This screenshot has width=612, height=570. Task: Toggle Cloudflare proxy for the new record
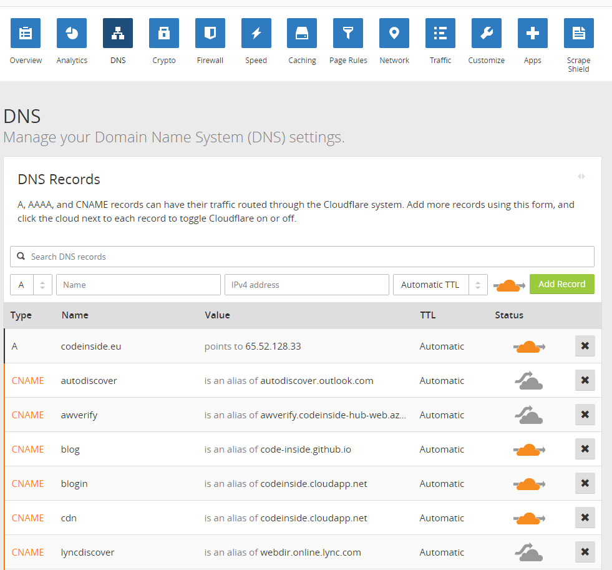509,285
